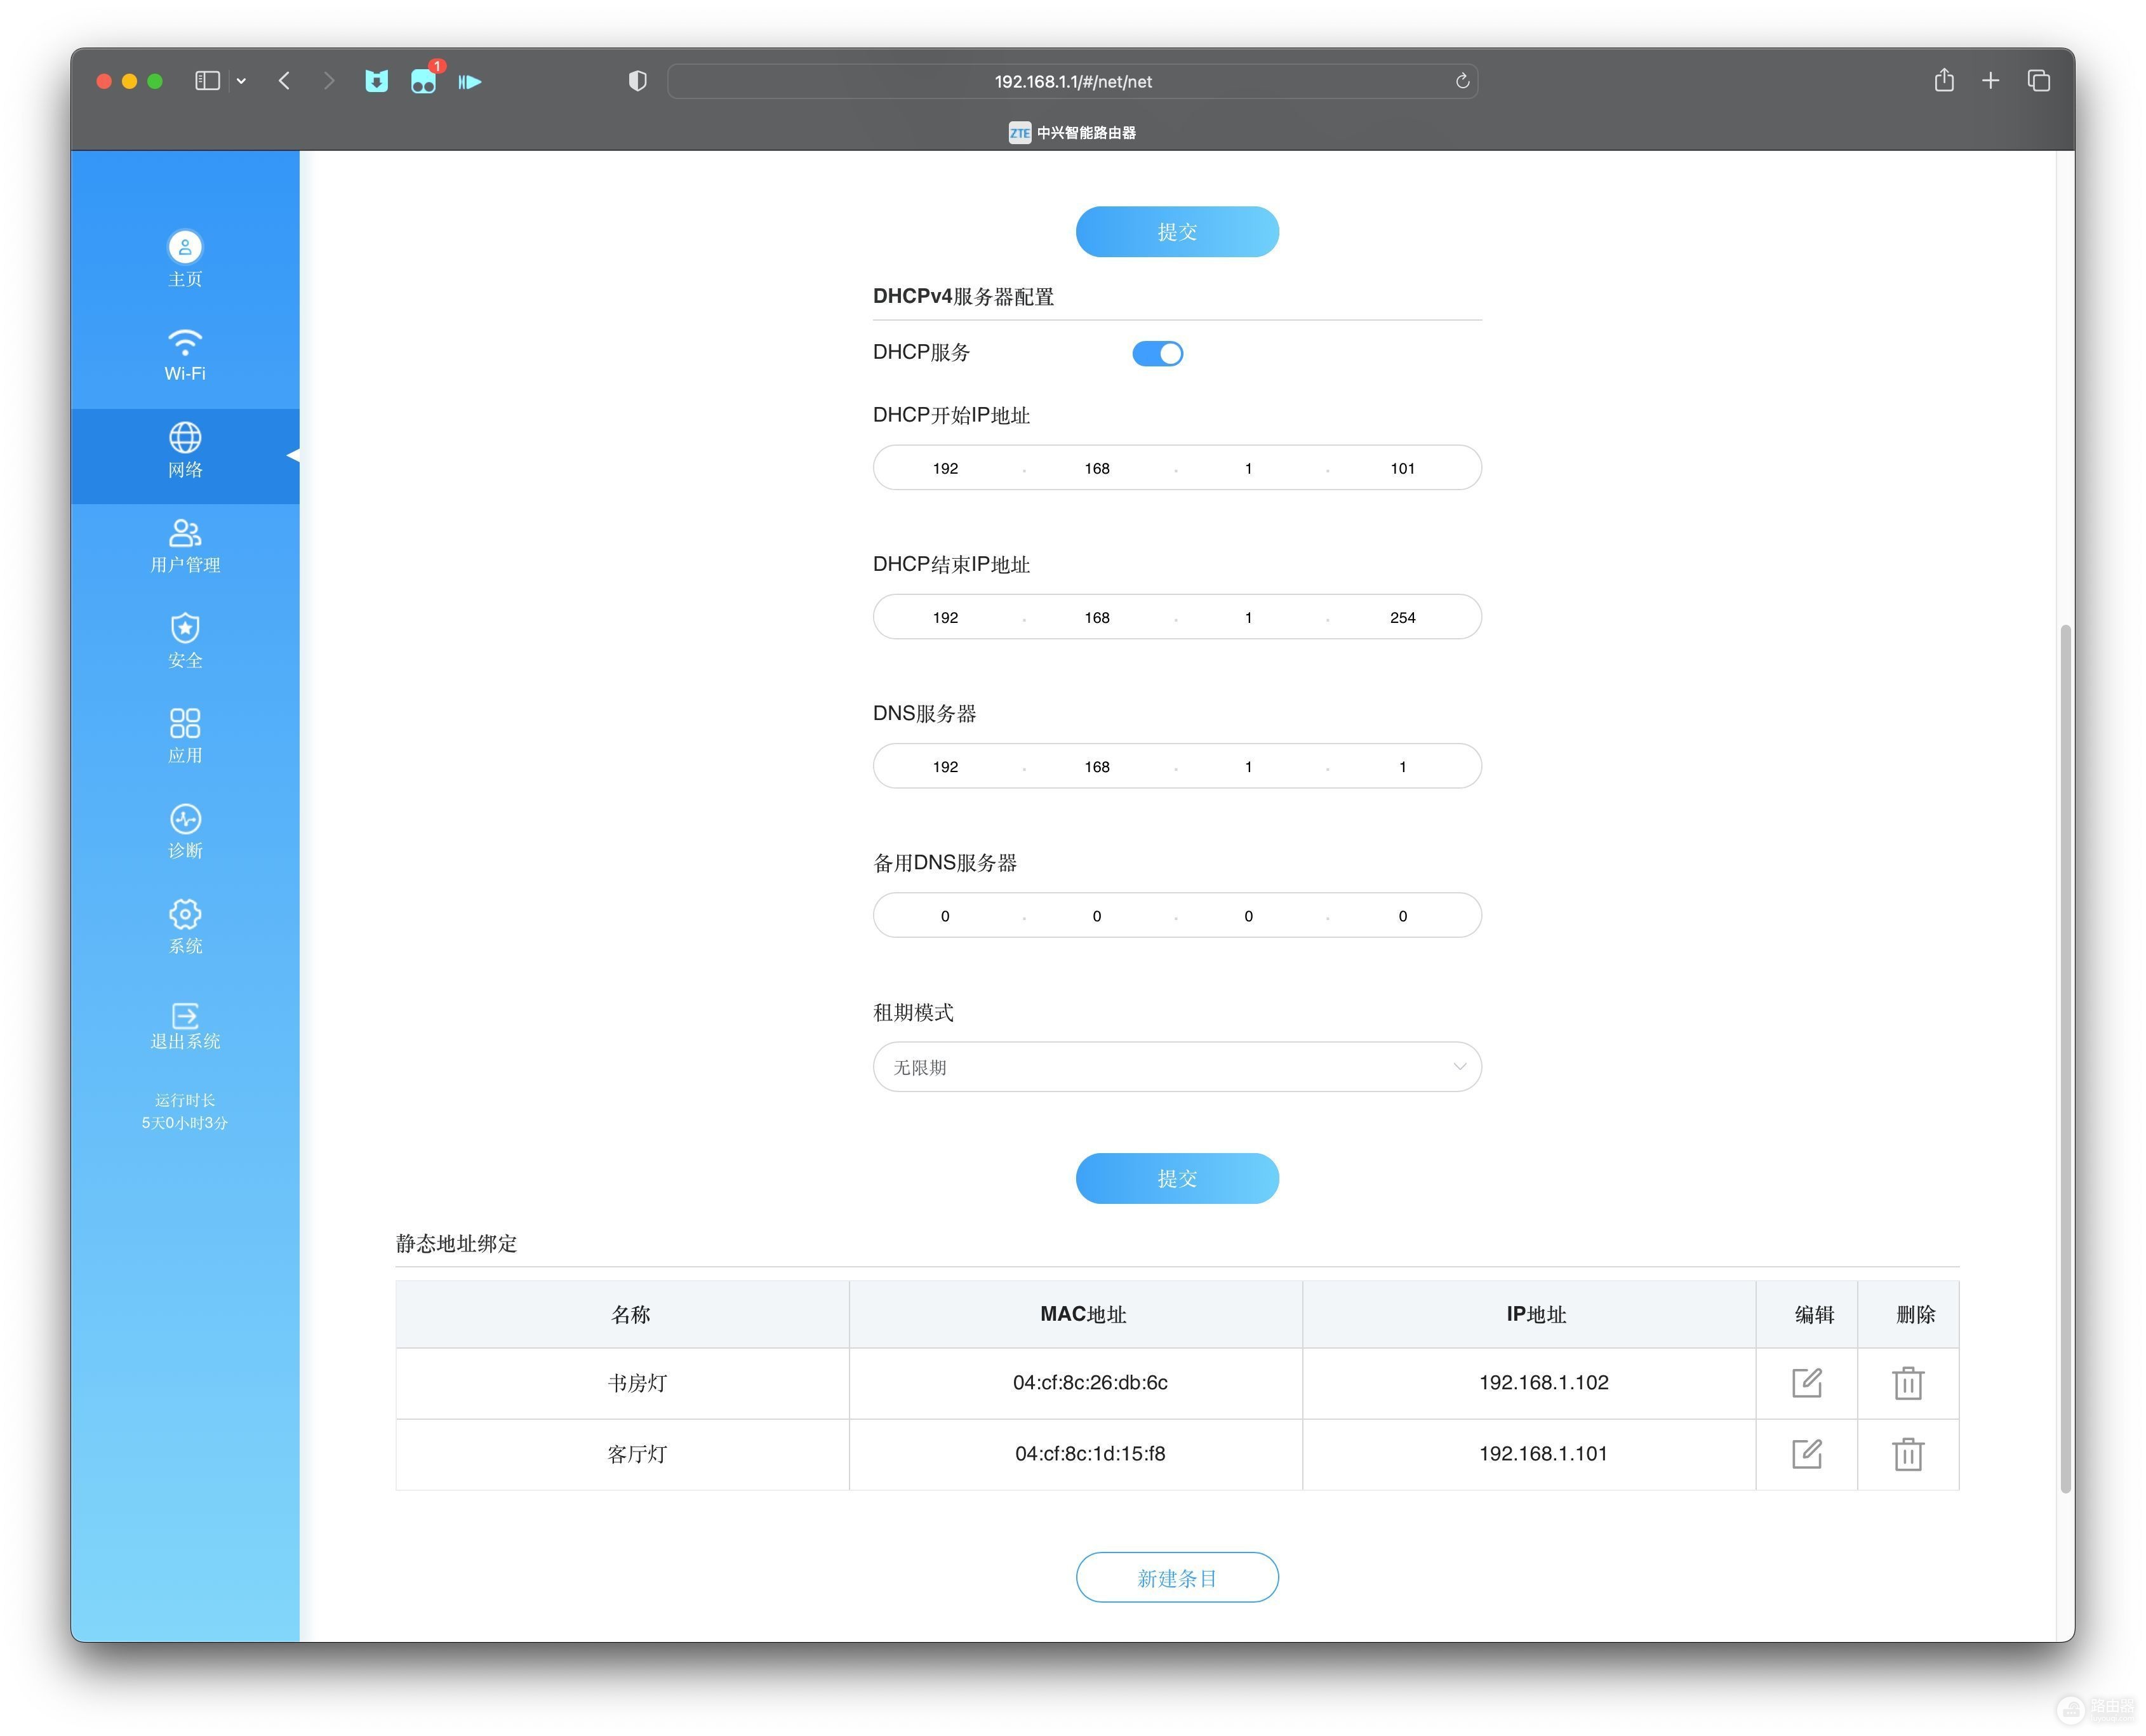
Task: Go forward with the browser forward arrow
Action: (x=329, y=81)
